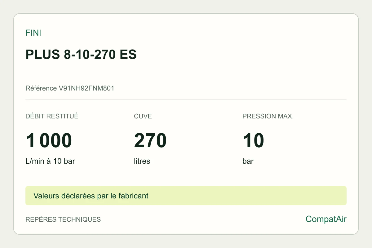This screenshot has height=248, width=372.
Task: Click the Référence V91NH92FNM801 line
Action: pyautogui.click(x=70, y=88)
